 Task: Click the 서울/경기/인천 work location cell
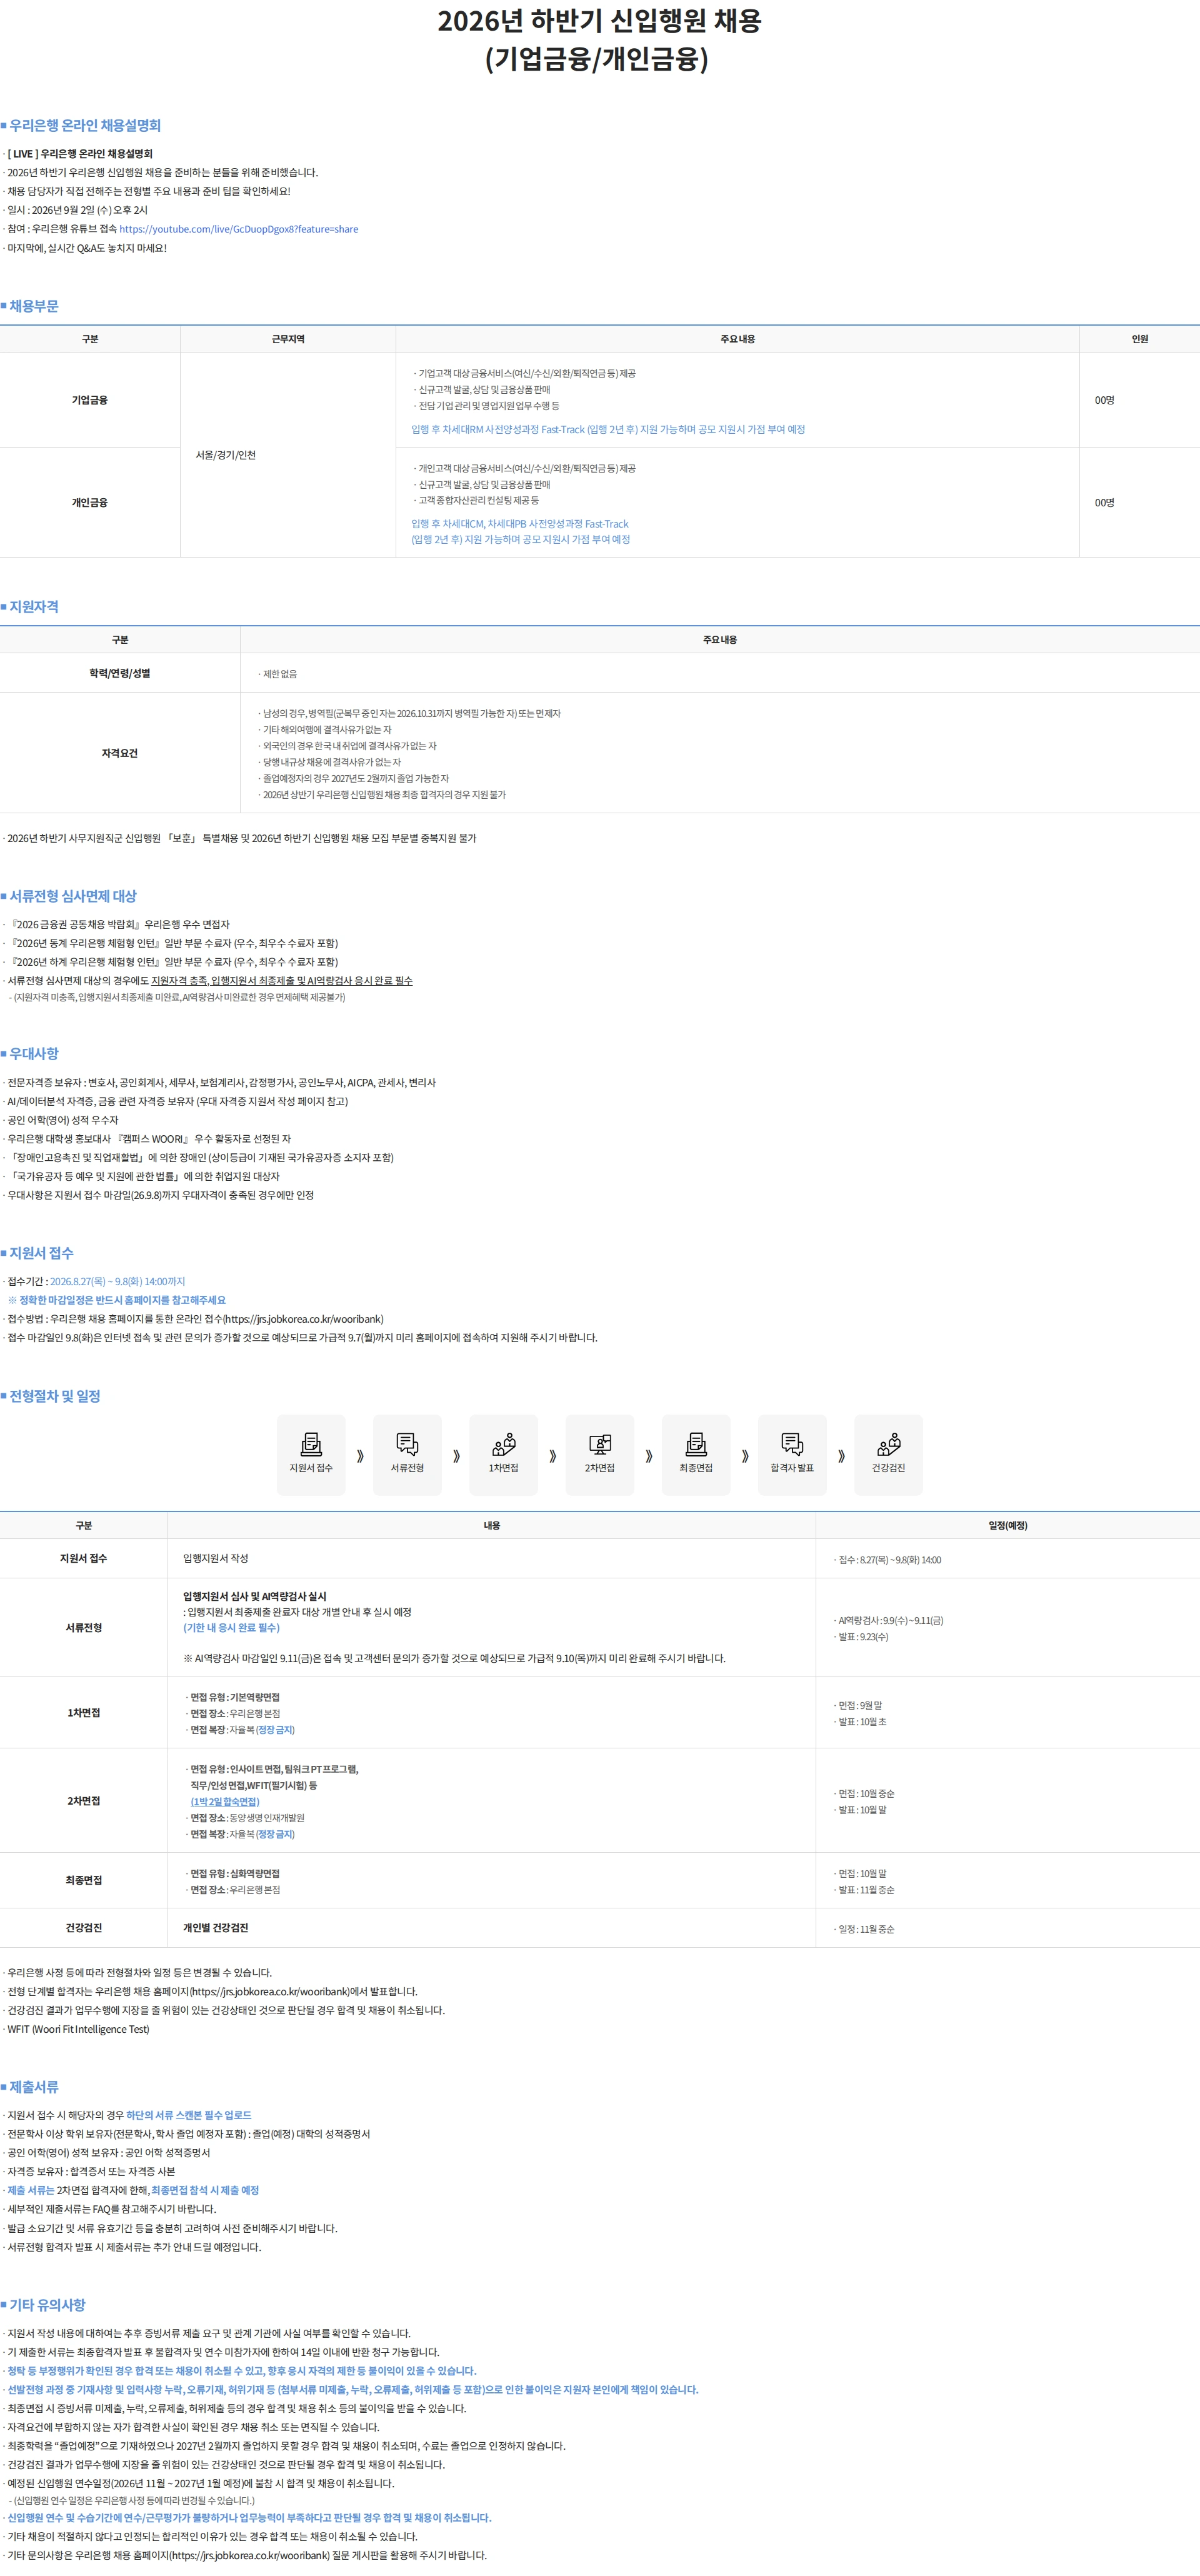pyautogui.click(x=226, y=455)
